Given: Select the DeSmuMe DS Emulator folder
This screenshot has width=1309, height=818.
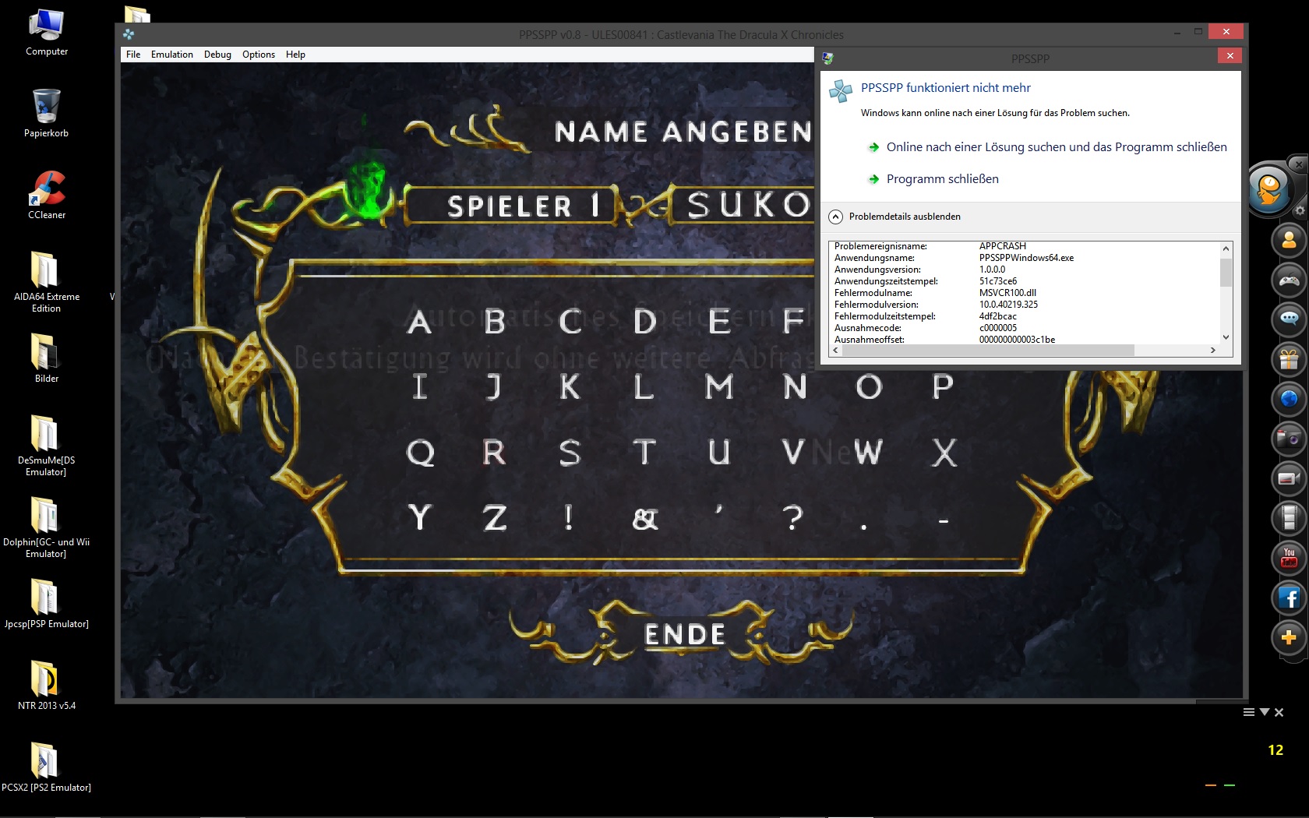Looking at the screenshot, I should [x=46, y=446].
